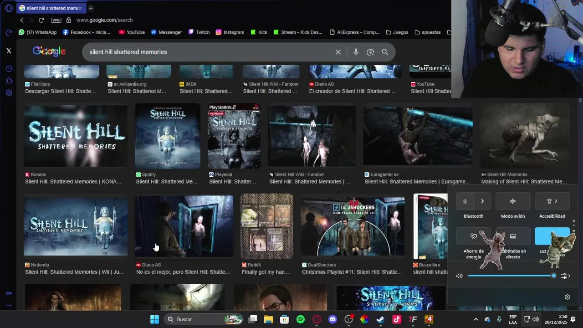Open Spotify from taskbar
The image size is (583, 328).
[x=301, y=319]
